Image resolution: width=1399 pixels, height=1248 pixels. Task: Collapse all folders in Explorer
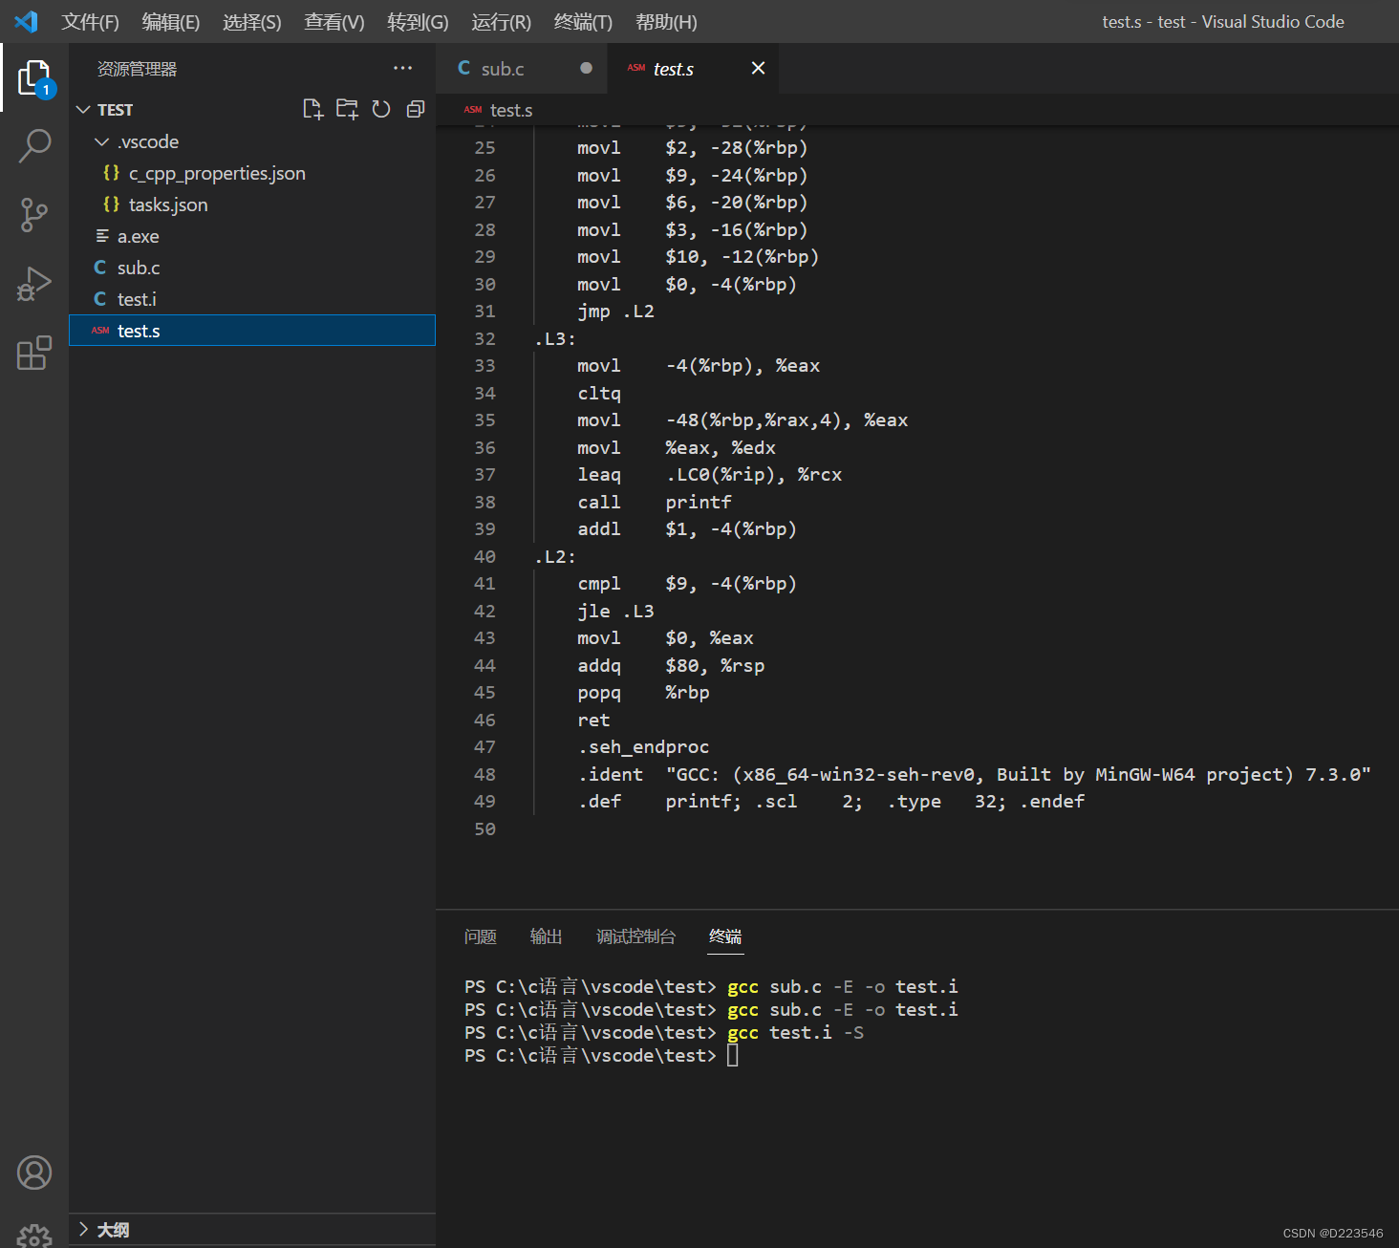pos(416,109)
